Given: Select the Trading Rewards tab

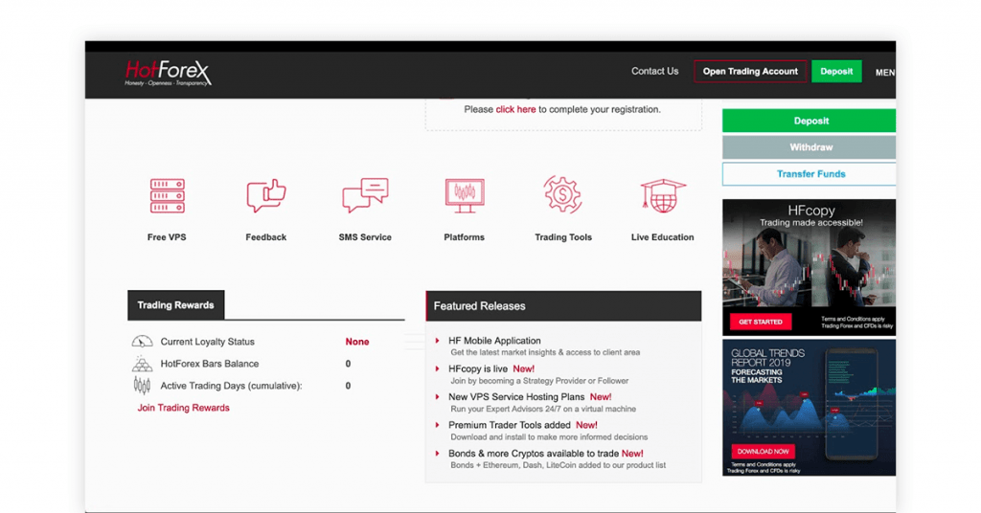Looking at the screenshot, I should click(175, 305).
